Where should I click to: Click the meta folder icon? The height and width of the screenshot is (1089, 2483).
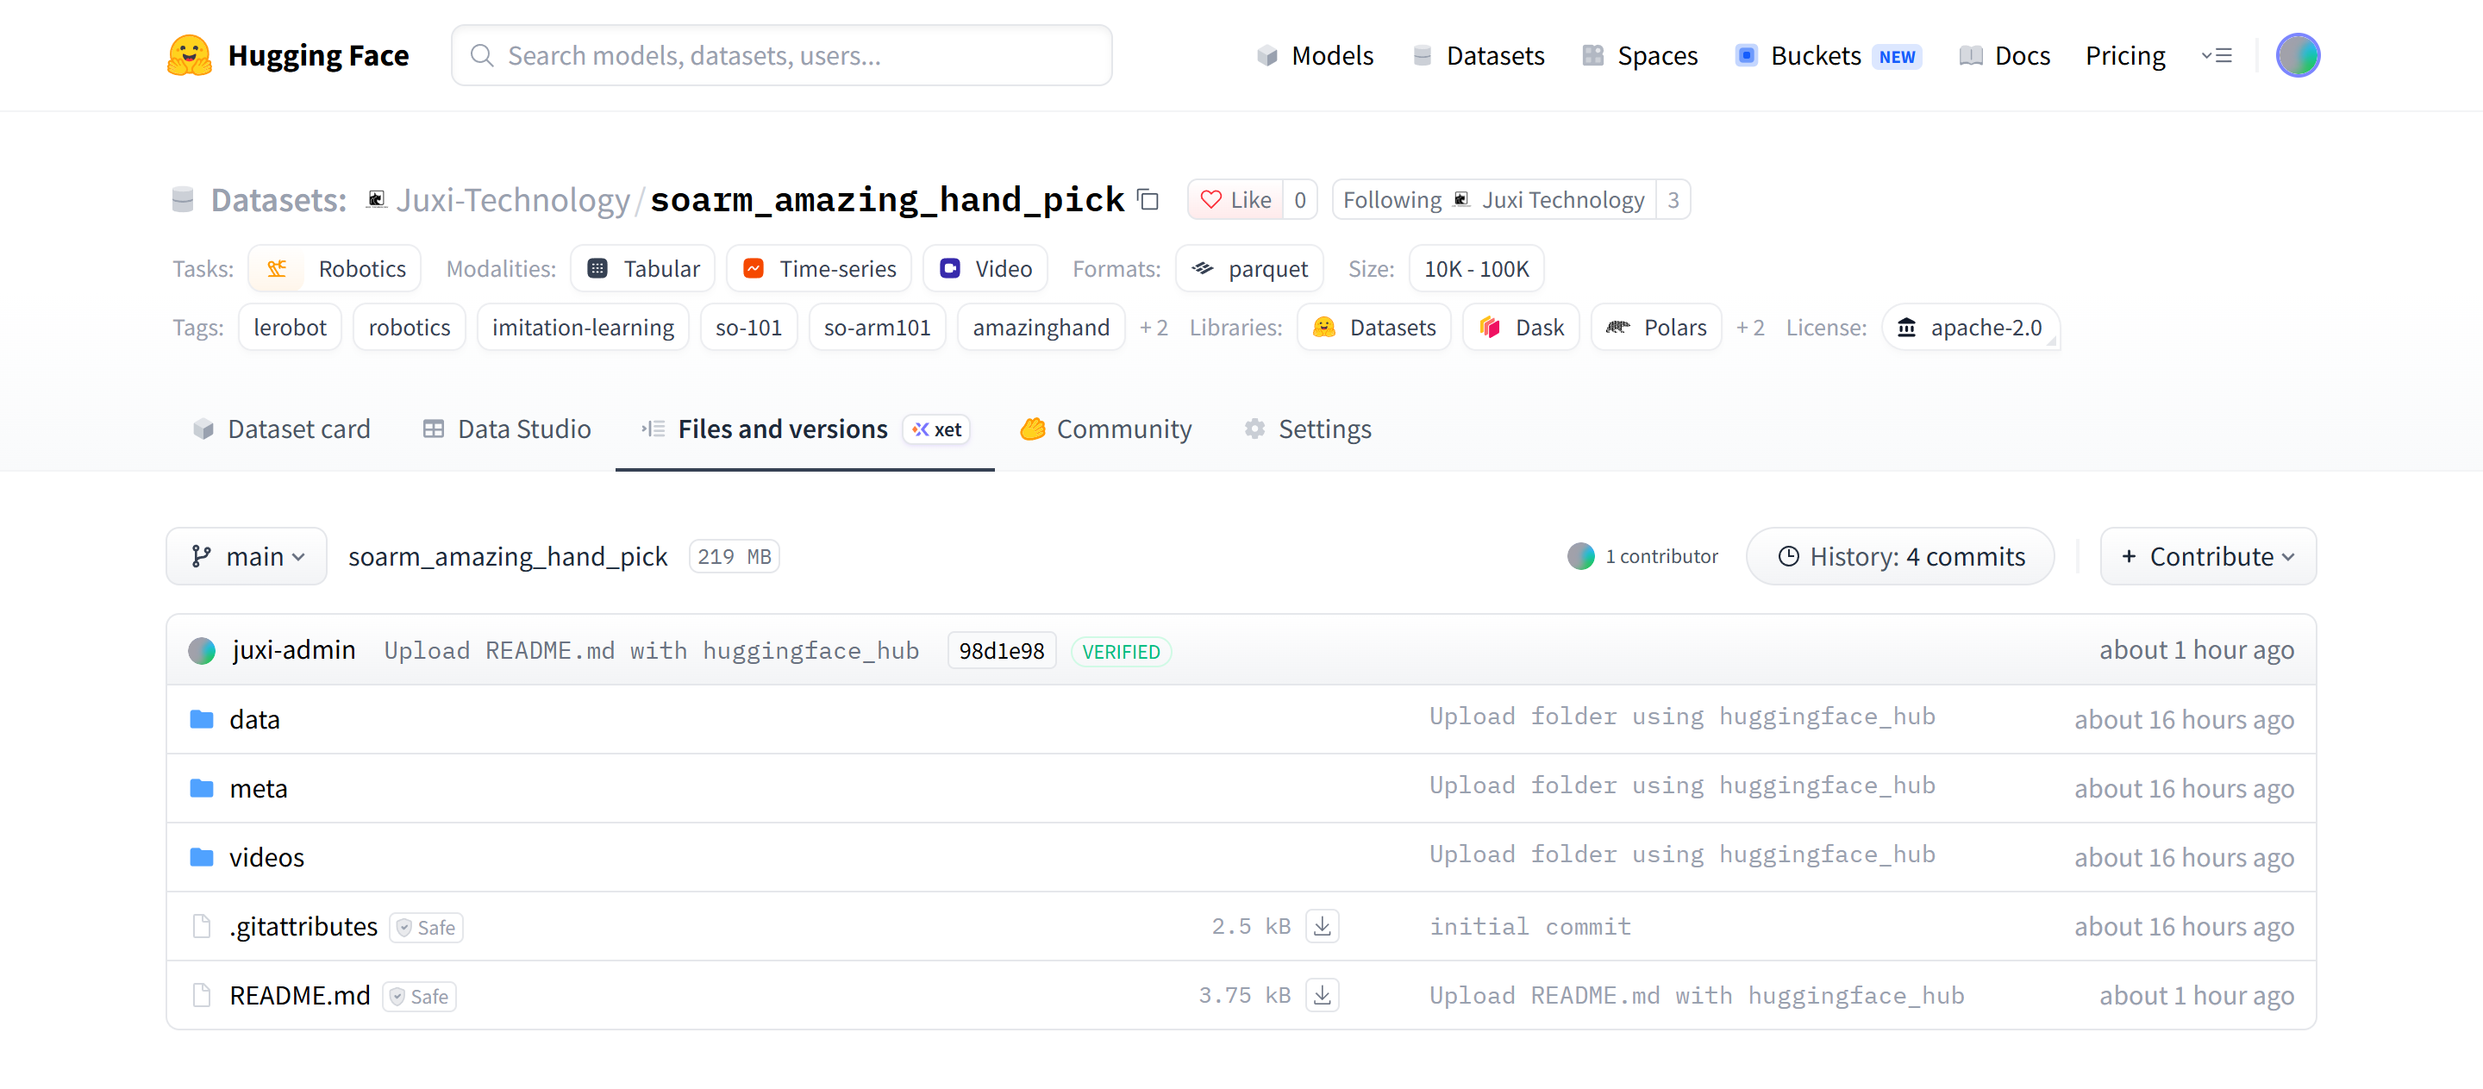click(x=202, y=787)
